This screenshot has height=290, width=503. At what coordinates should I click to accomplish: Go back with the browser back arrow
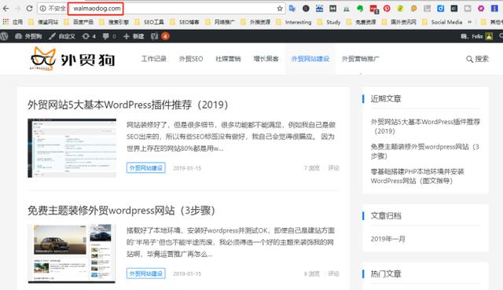click(6, 9)
